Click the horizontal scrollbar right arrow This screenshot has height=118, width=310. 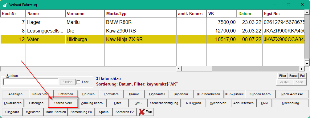(302, 69)
